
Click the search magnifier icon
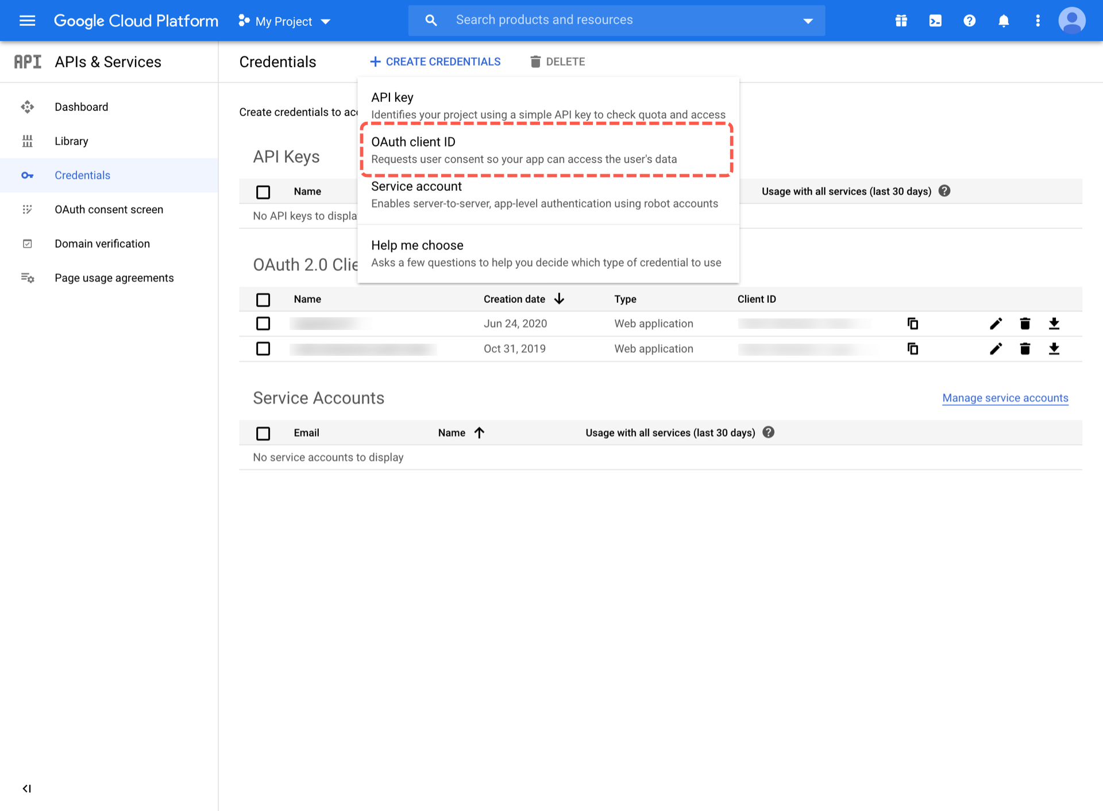coord(431,21)
